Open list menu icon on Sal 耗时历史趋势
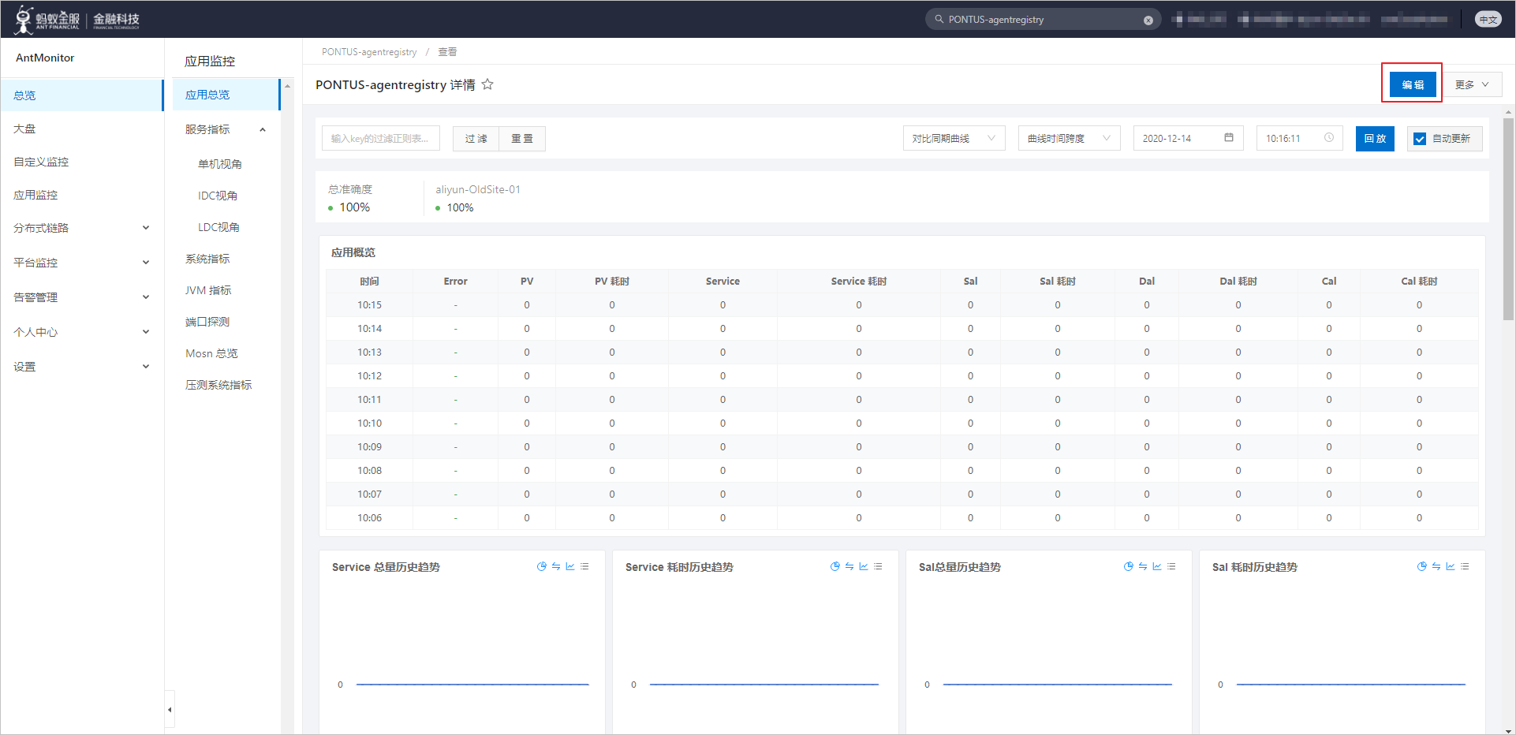The image size is (1516, 735). [1465, 566]
